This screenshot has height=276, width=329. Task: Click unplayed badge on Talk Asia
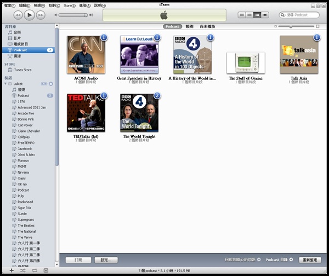(317, 38)
